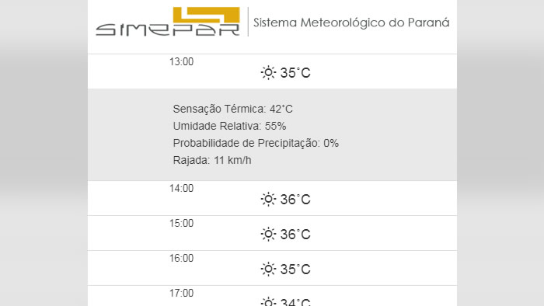Viewport: 544px width, 306px height.
Task: Click the sun icon for 16:00
Action: (x=268, y=269)
